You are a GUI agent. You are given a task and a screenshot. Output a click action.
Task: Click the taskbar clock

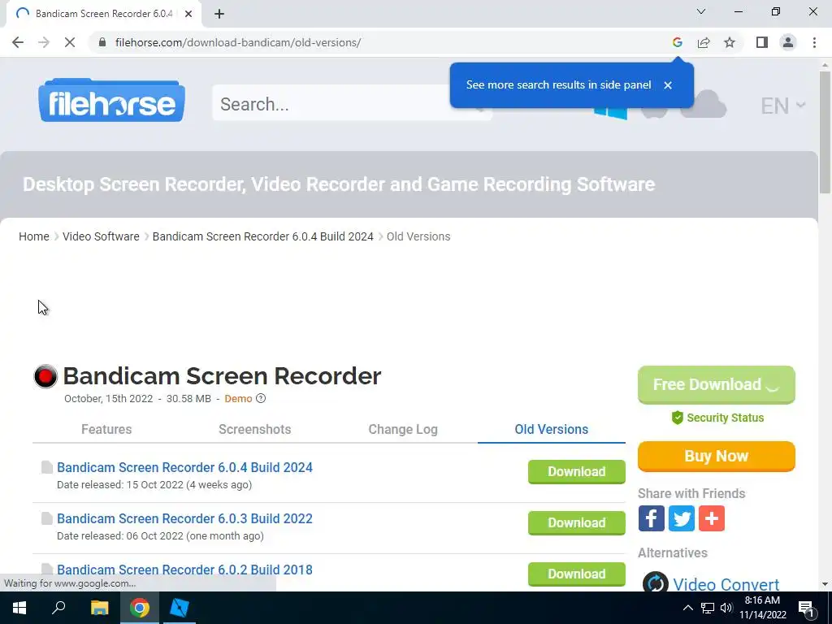click(x=762, y=608)
